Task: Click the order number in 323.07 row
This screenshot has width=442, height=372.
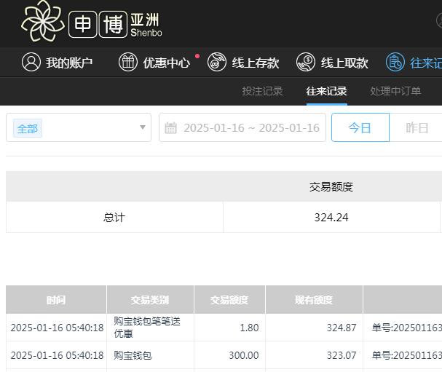Action: tap(407, 355)
